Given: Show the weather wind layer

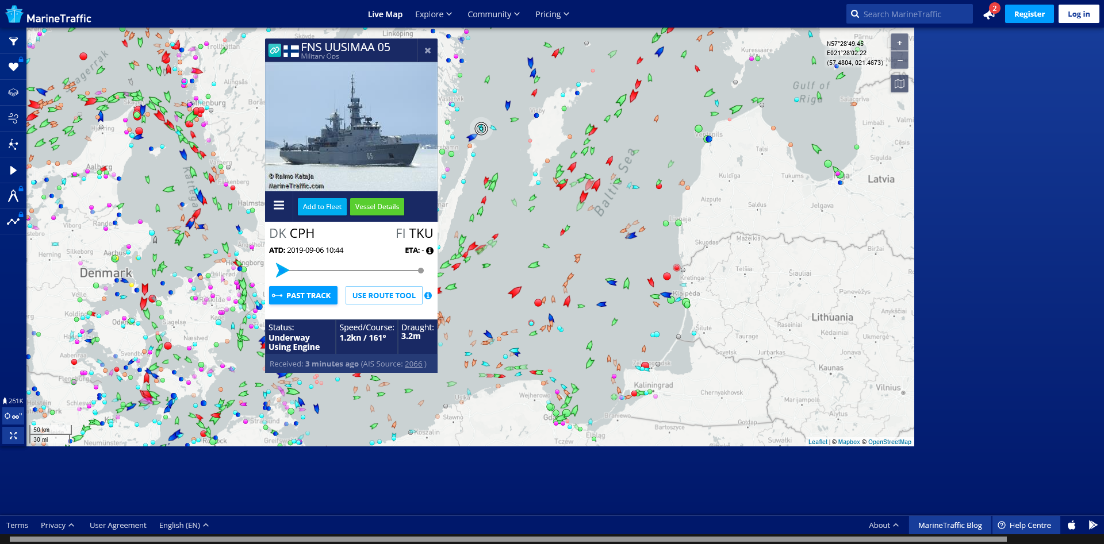Looking at the screenshot, I should [x=13, y=118].
